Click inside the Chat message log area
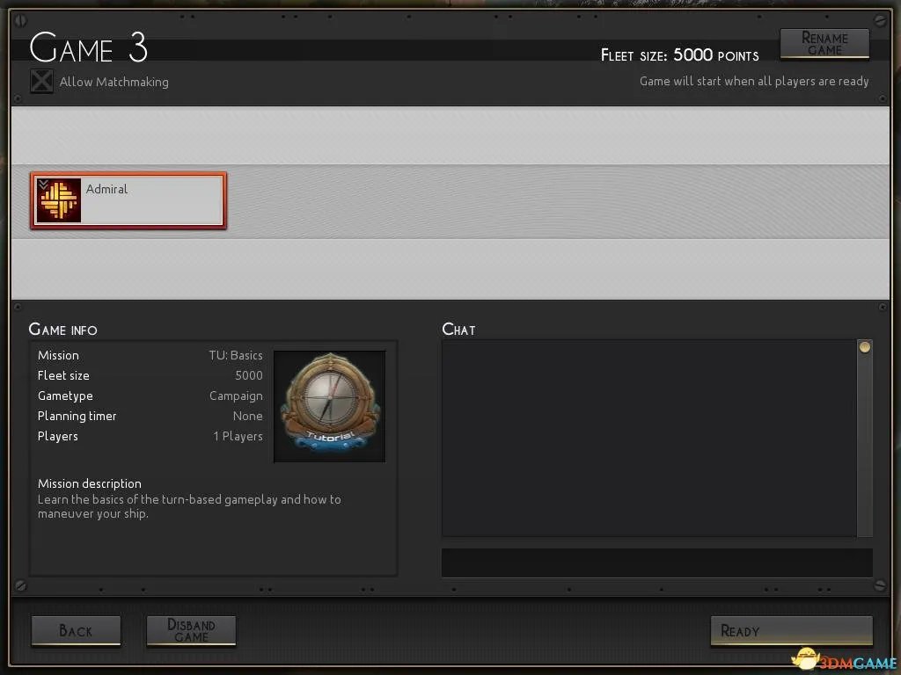This screenshot has height=675, width=901. [x=648, y=438]
